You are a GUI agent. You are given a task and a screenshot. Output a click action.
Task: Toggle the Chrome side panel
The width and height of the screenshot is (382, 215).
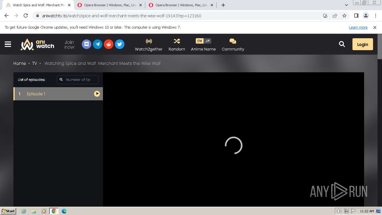(x=356, y=16)
